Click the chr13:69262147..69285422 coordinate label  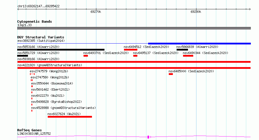pyautogui.click(x=38, y=6)
